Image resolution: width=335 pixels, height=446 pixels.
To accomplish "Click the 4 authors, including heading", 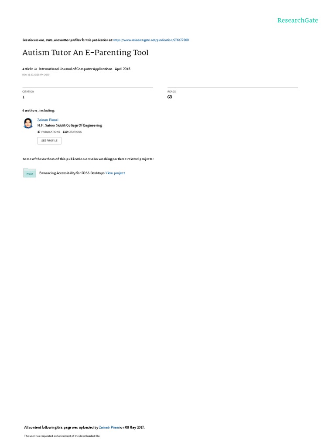I will click(x=38, y=110).
